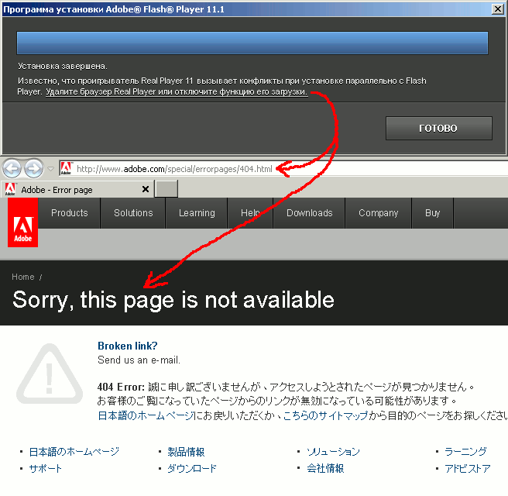Open the Learning navigation menu

pos(197,213)
